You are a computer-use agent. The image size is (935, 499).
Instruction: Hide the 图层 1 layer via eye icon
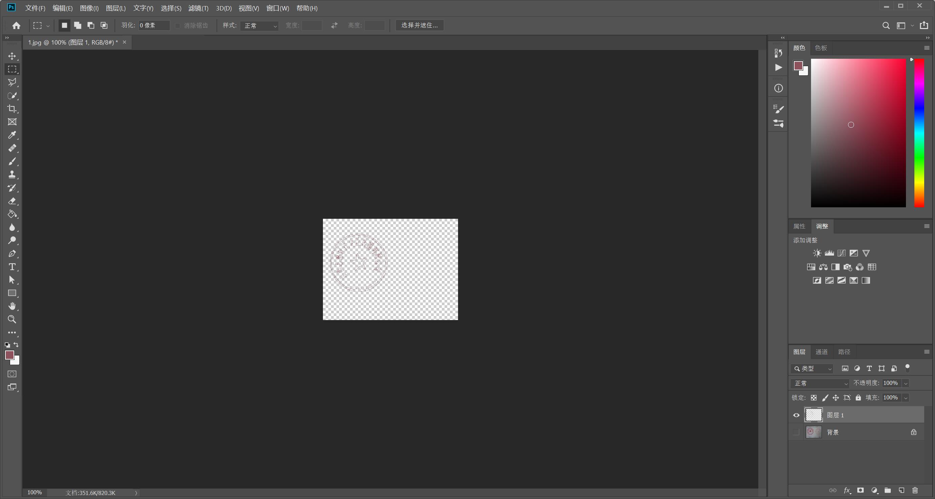[x=797, y=415]
